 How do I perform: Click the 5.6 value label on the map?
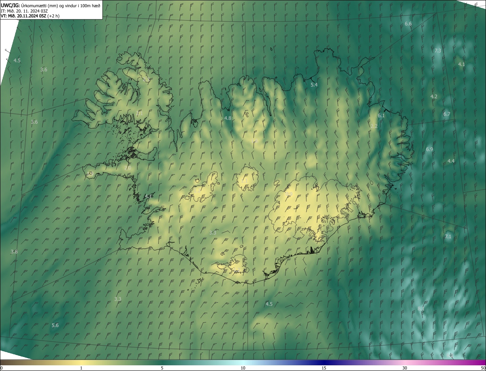point(55,325)
